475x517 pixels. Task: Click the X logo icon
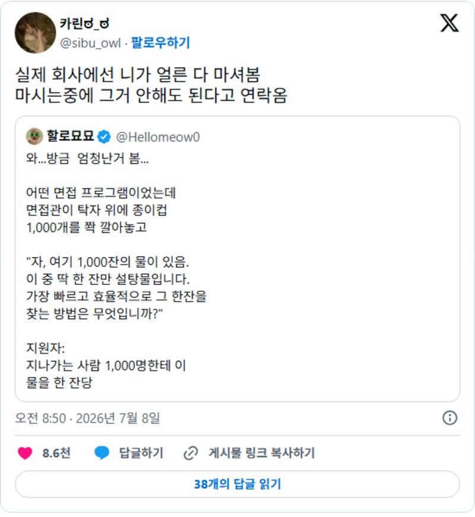pos(449,23)
